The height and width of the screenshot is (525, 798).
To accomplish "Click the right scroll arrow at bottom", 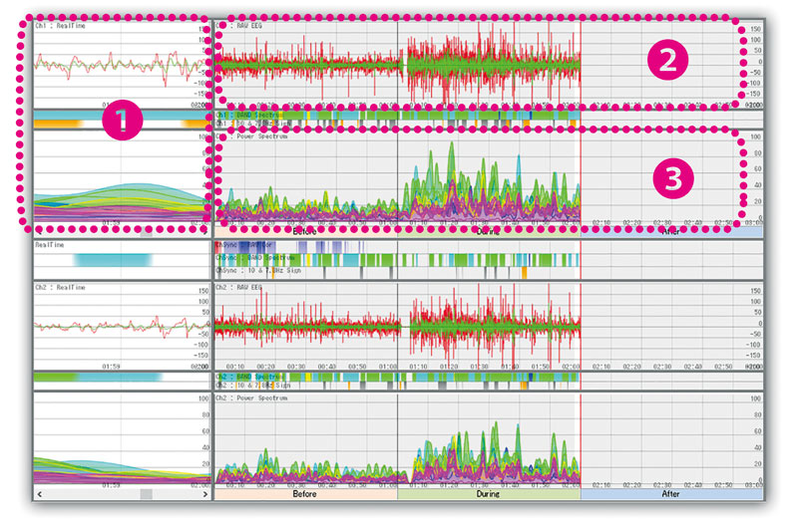I will point(205,494).
